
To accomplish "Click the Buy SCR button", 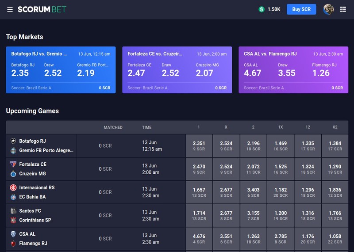I will 301,9.
